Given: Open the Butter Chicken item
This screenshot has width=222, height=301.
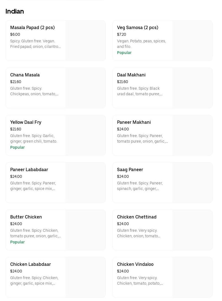Looking at the screenshot, I should pyautogui.click(x=26, y=217).
